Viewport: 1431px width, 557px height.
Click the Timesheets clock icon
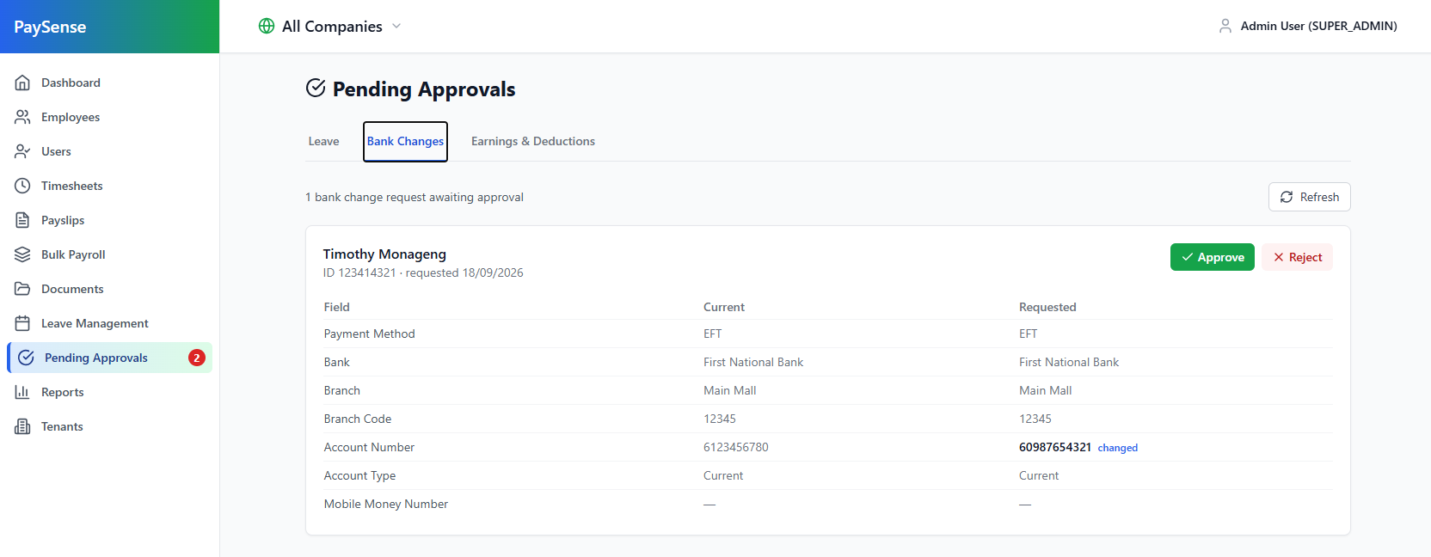pos(22,186)
